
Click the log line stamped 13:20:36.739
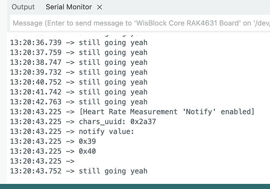click(x=79, y=43)
